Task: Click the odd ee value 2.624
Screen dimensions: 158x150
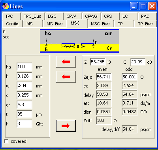Action: click(130, 85)
